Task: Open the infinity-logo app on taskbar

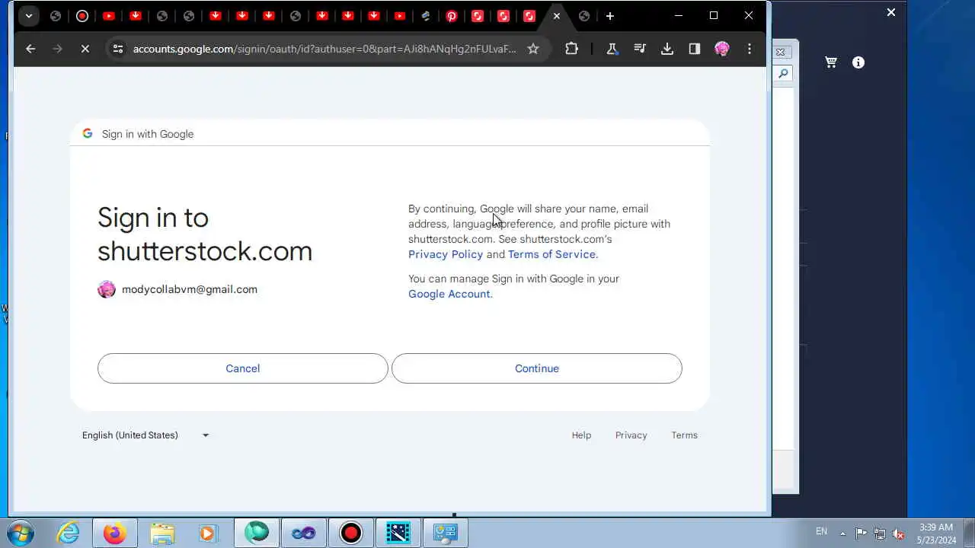Action: (x=303, y=533)
